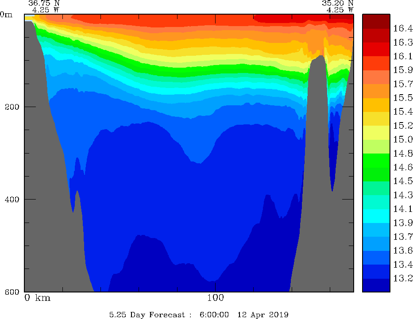Click the 13.6 label on the color scale
The image size is (413, 319).
[x=403, y=250]
